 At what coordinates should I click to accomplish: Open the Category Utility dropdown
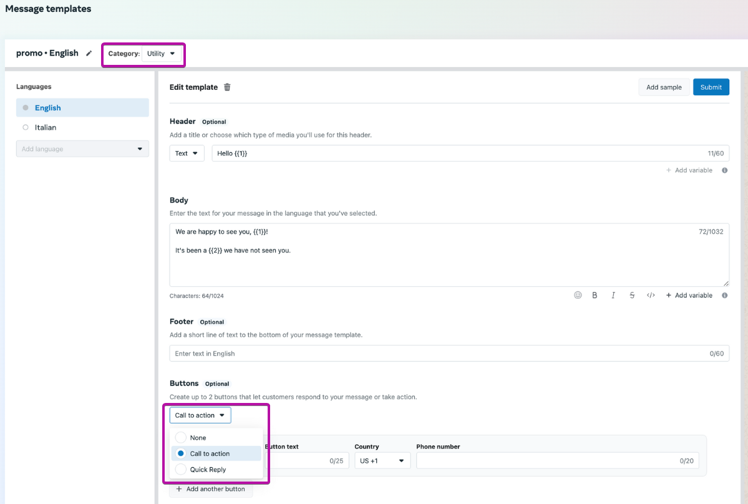click(161, 54)
